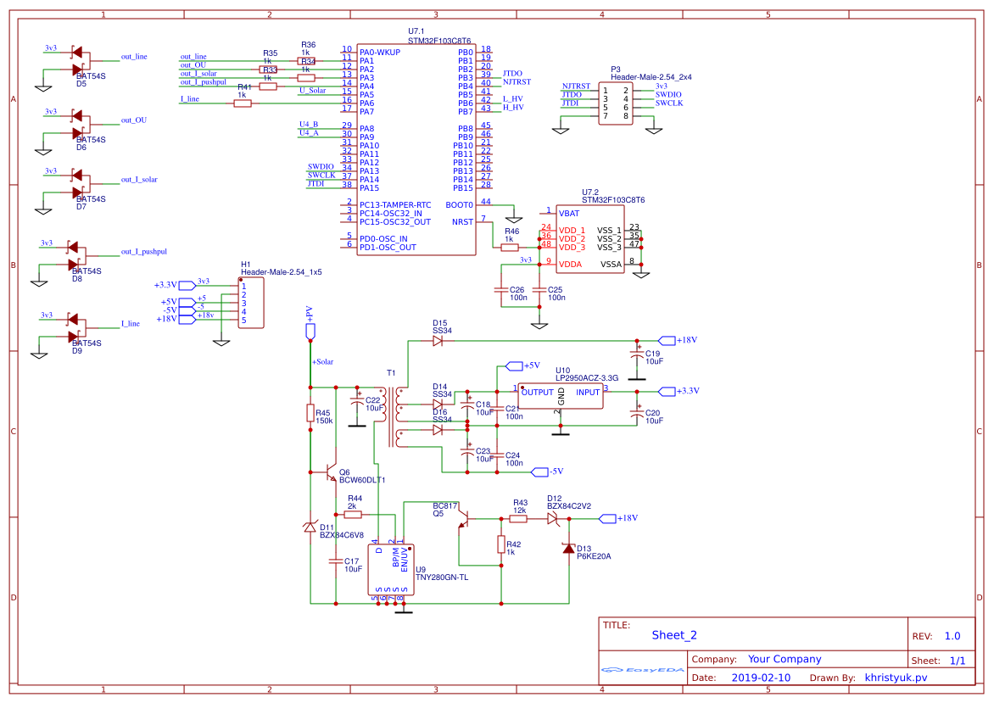Click the P6KE20A diode D13 symbol

click(x=570, y=550)
